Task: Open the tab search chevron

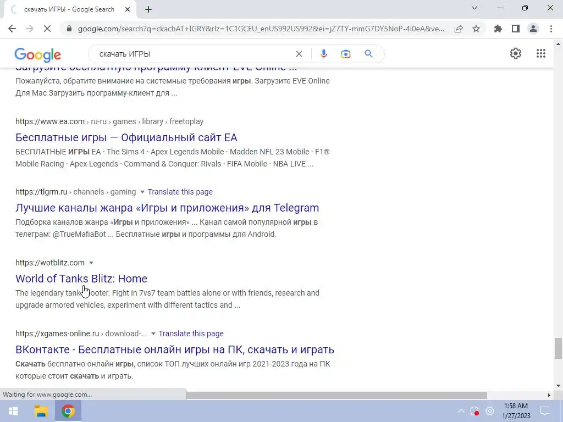Action: click(474, 8)
